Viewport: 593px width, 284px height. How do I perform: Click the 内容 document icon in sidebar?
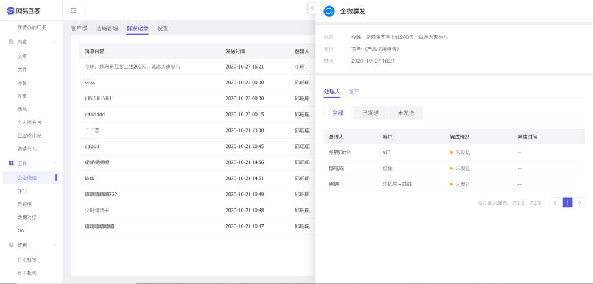[x=11, y=42]
